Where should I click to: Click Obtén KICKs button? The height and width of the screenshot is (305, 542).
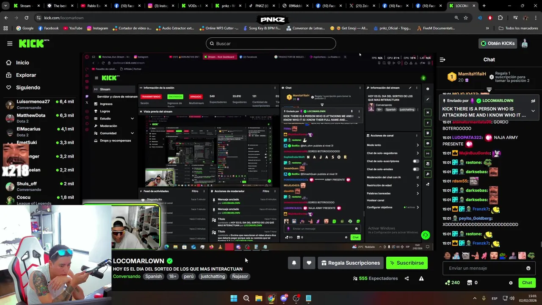click(x=498, y=43)
